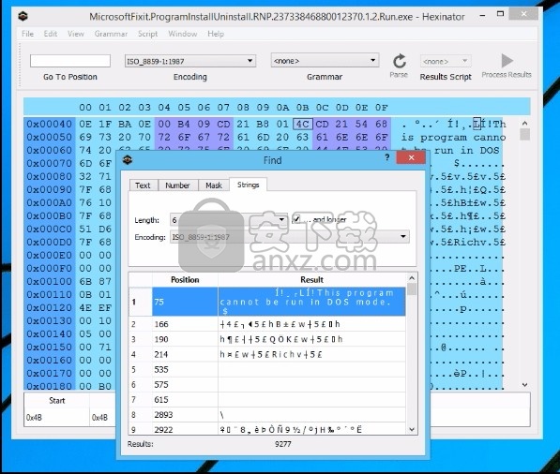Viewport: 560px width, 474px height.
Task: Select result row with position 615
Action: [267, 399]
